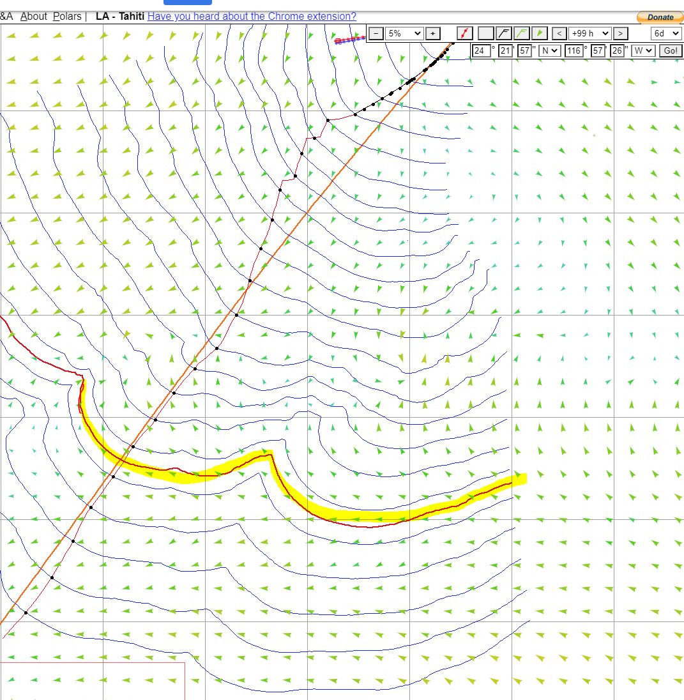This screenshot has width=684, height=700.
Task: Click the minus button to decrease percentage
Action: point(376,33)
